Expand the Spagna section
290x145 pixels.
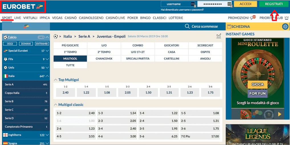47,143
